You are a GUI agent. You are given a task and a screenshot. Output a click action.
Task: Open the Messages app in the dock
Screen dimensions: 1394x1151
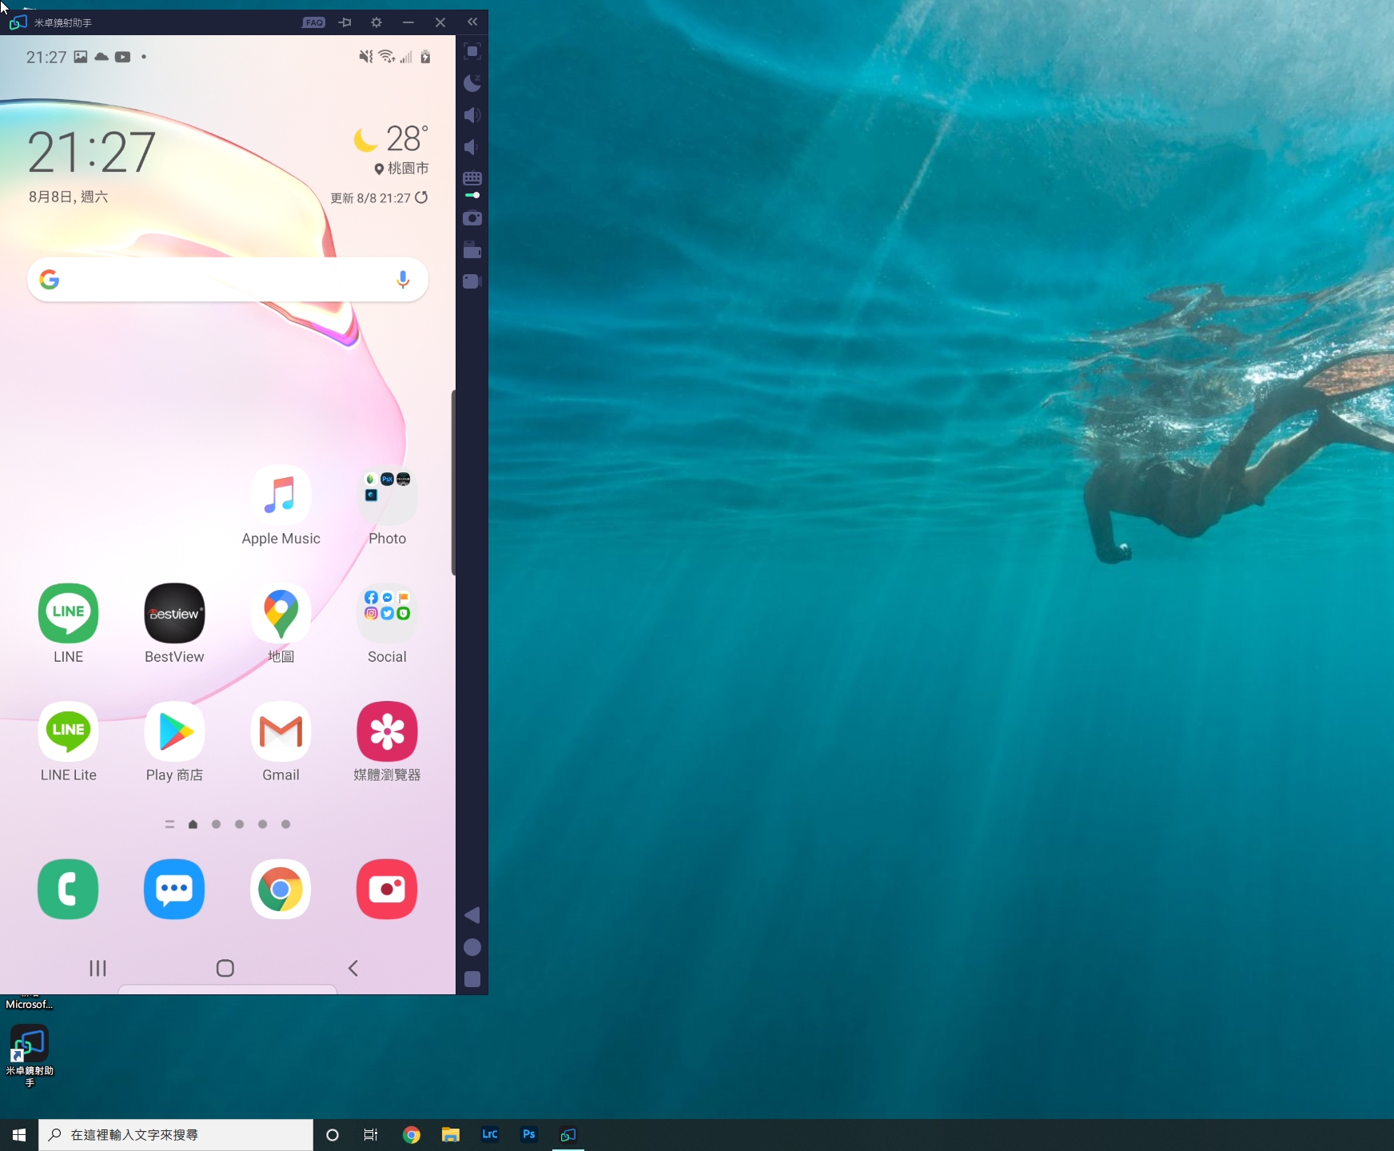pyautogui.click(x=174, y=890)
